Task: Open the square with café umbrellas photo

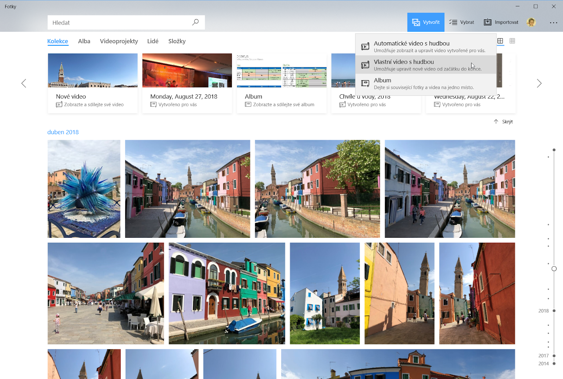Action: (106, 293)
